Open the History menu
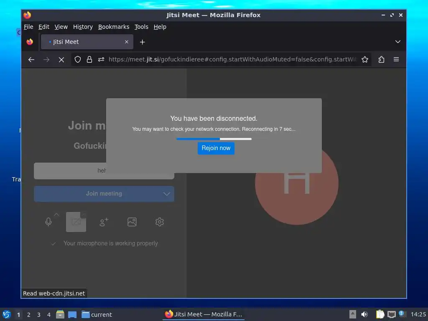Screen dimensions: 428x321 pyautogui.click(x=83, y=27)
